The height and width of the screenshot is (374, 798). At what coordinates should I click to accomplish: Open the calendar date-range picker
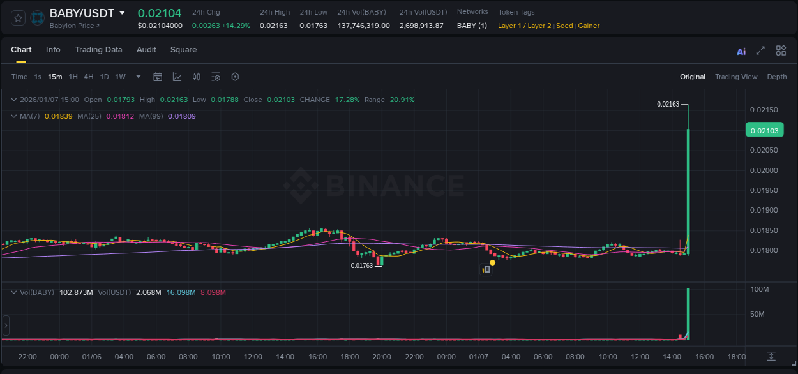(x=158, y=77)
